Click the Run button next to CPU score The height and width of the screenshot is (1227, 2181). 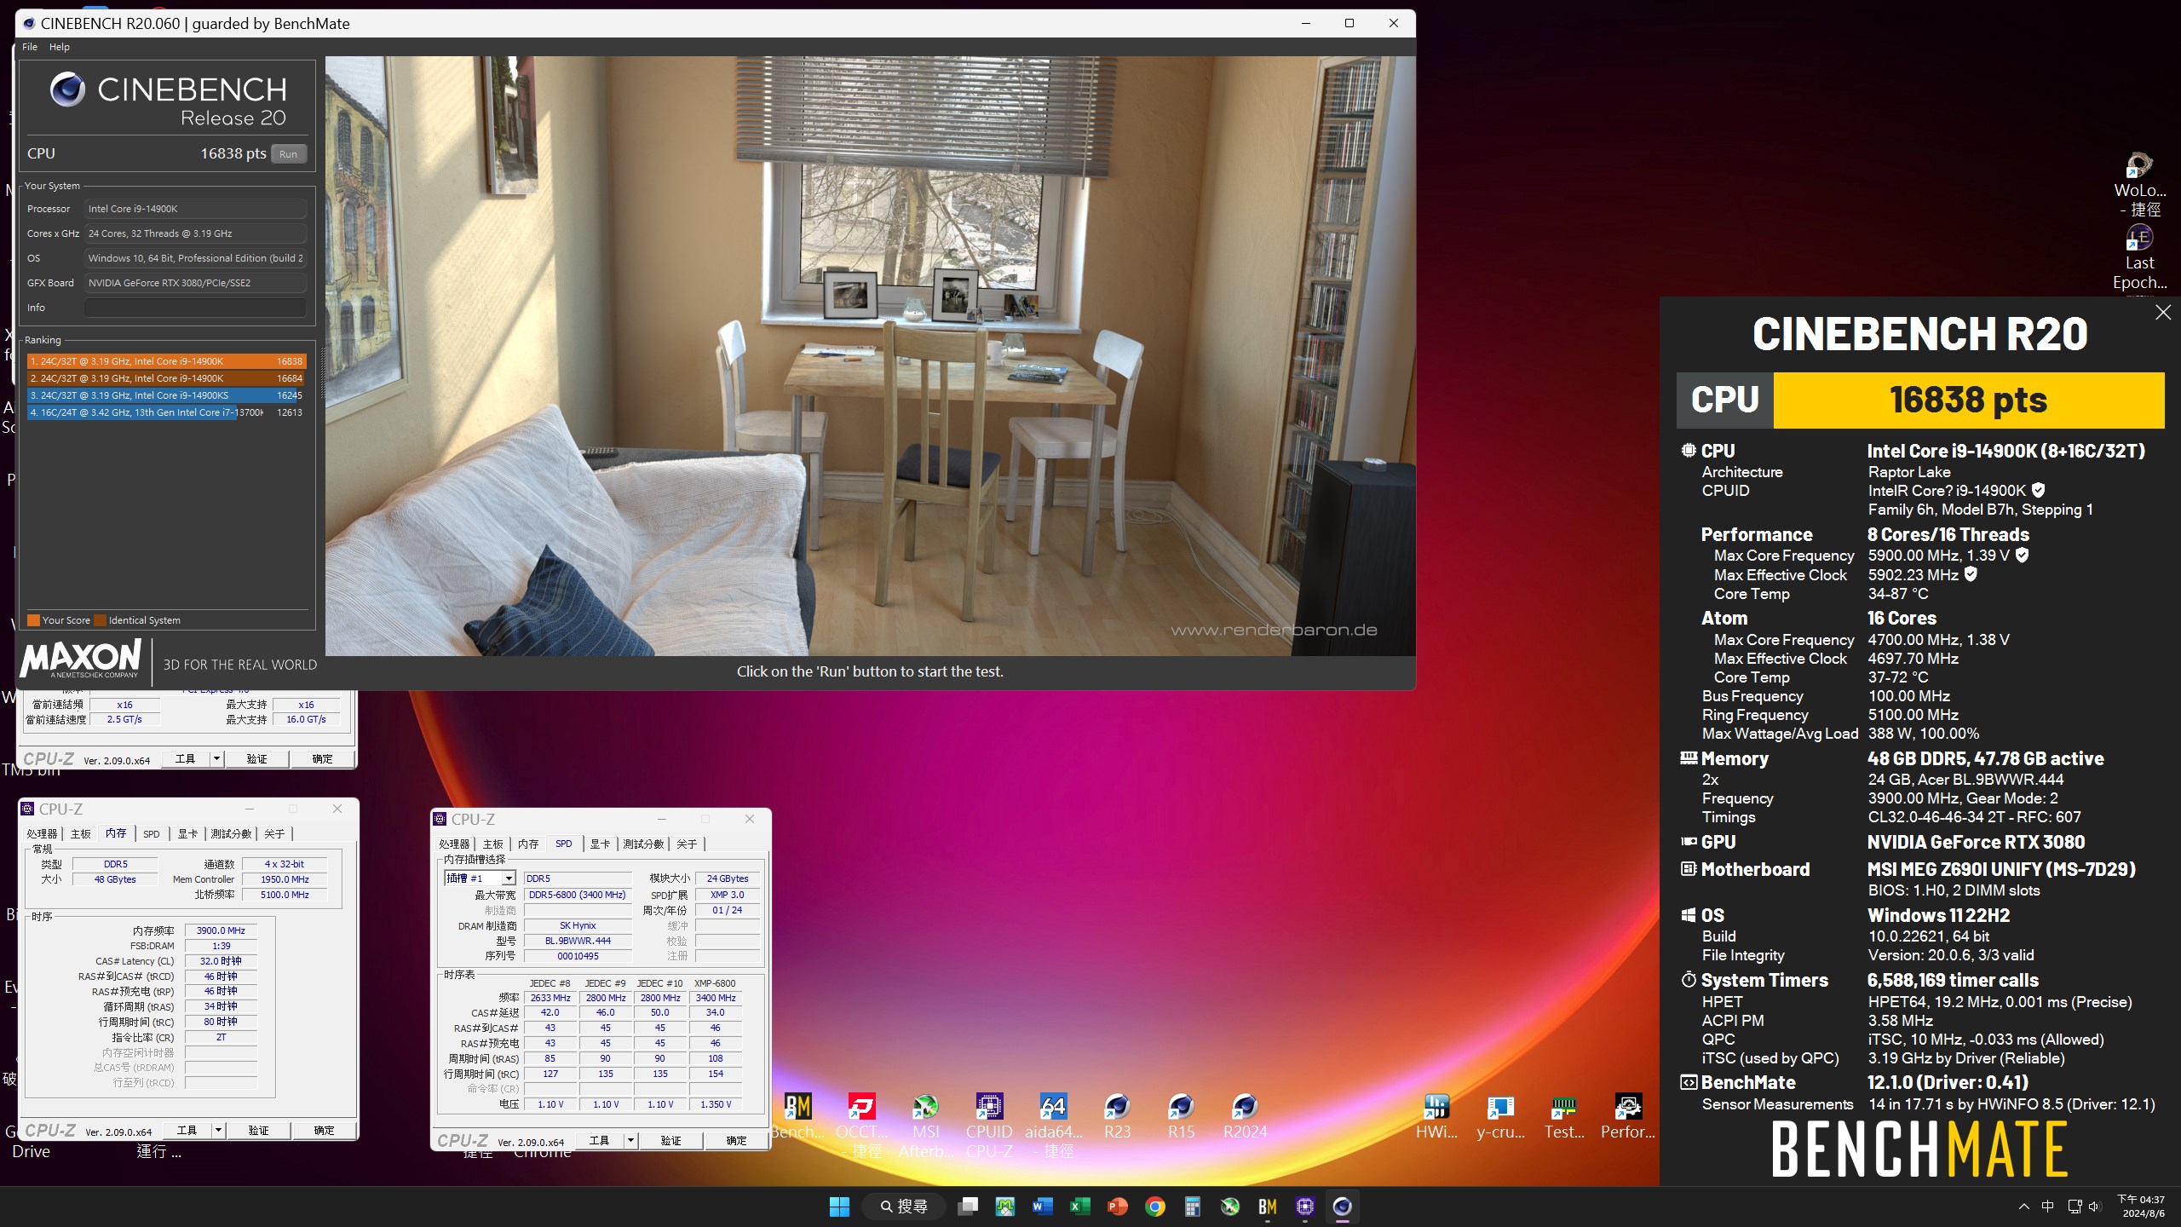(x=288, y=154)
